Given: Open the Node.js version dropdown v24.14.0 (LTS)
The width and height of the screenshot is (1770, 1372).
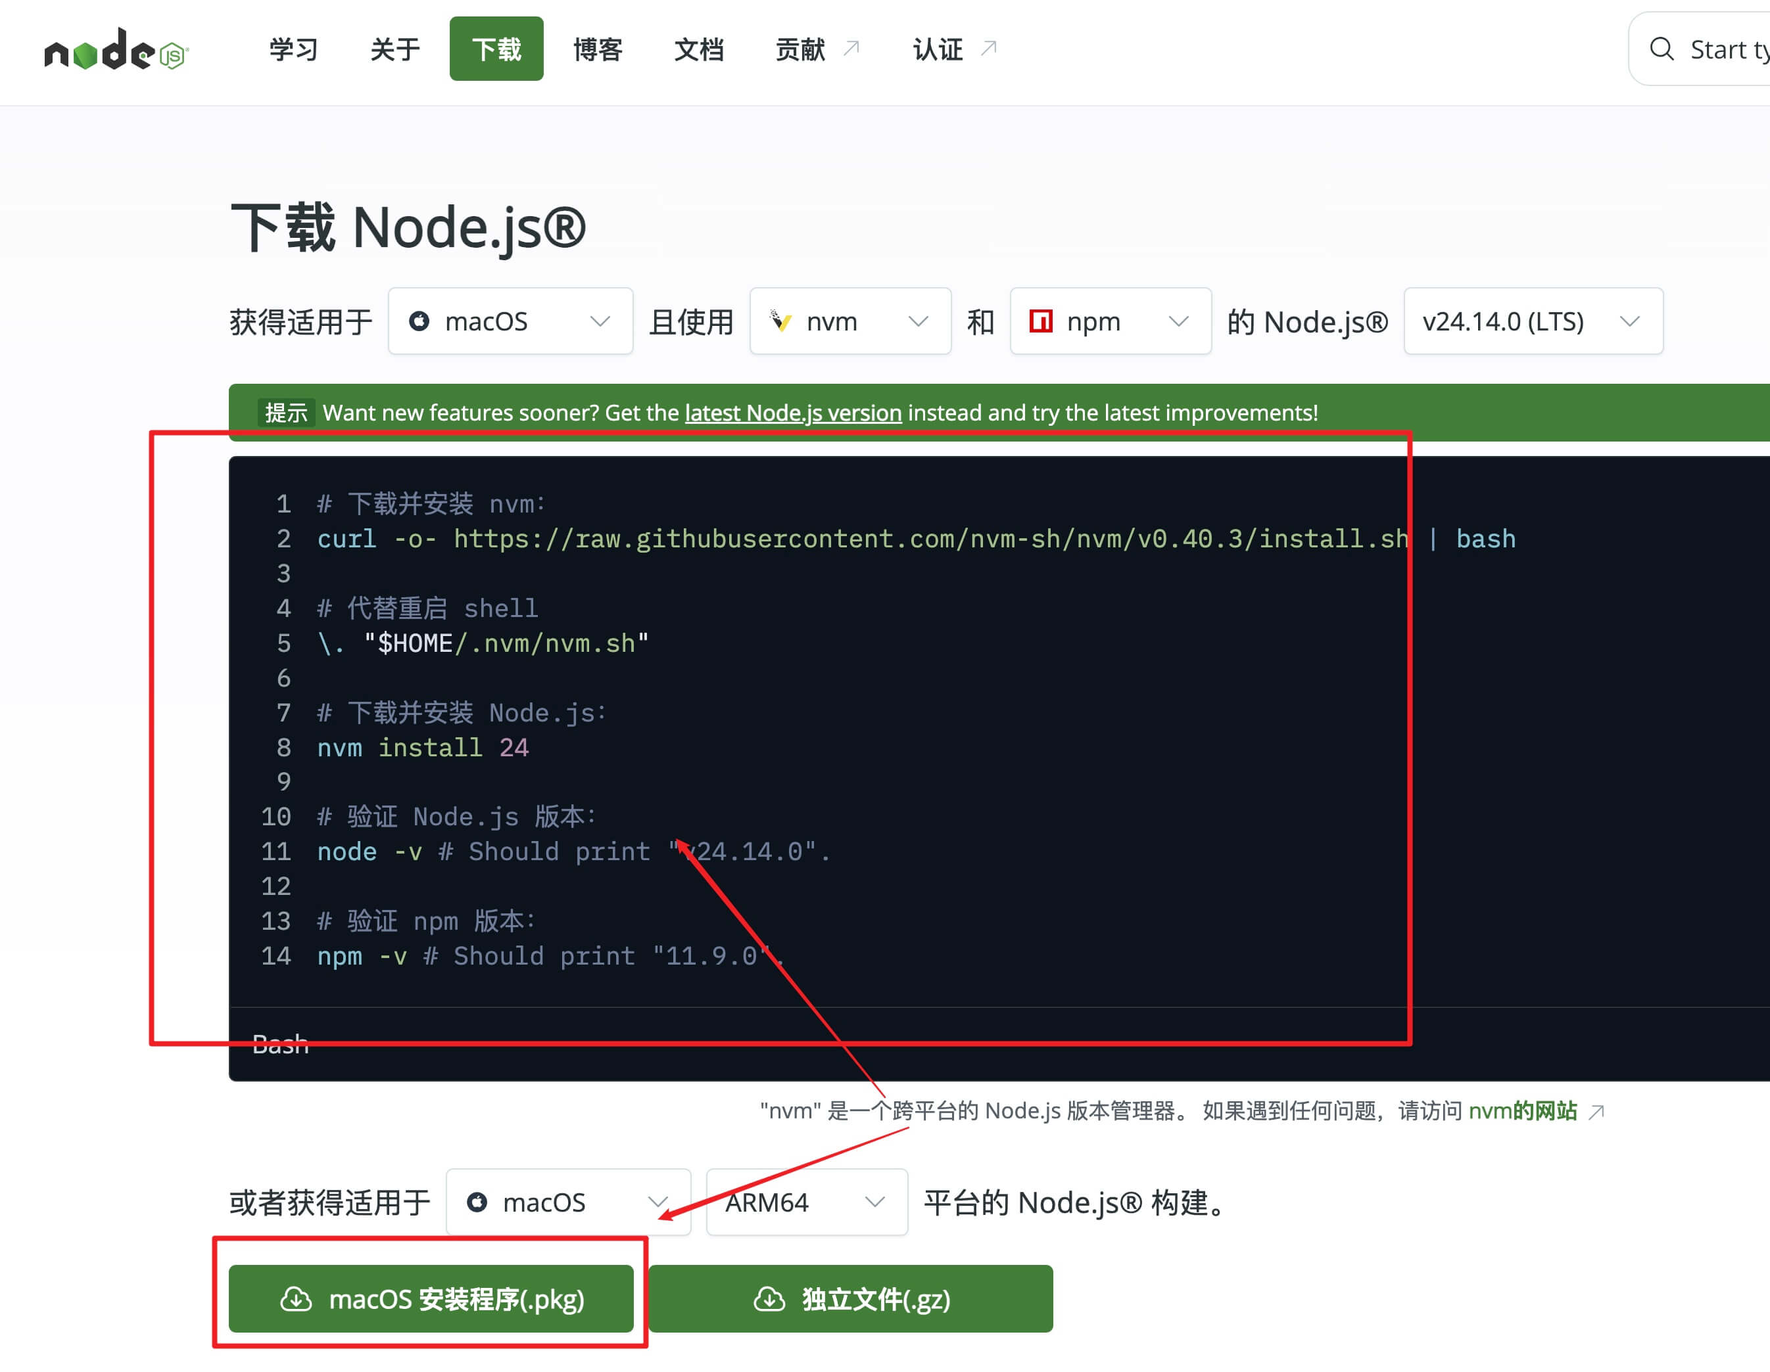Looking at the screenshot, I should click(1533, 321).
